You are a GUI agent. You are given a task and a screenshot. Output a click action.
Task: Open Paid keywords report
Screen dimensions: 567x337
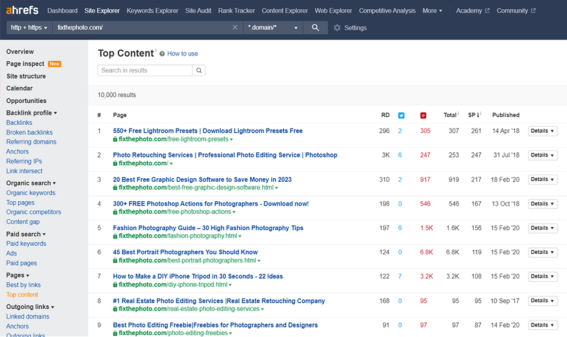tap(26, 244)
